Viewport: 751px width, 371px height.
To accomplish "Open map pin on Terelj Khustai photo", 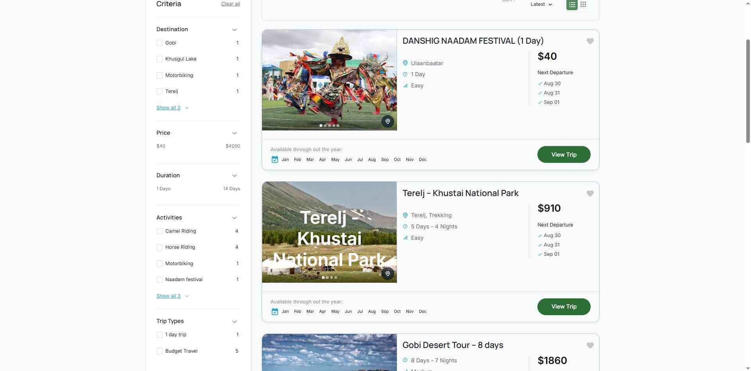I will (x=388, y=274).
